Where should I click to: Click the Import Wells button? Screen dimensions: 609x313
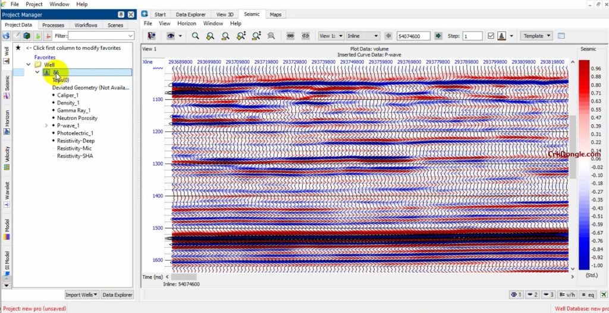click(81, 295)
